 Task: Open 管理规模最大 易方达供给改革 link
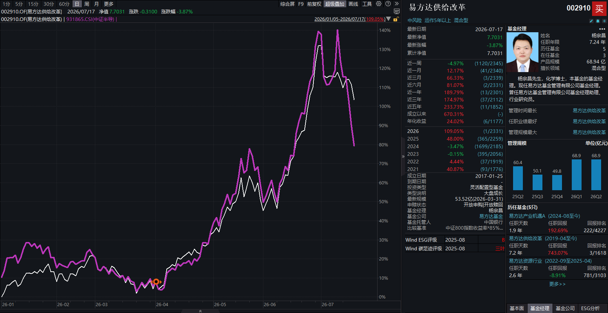coord(589,132)
